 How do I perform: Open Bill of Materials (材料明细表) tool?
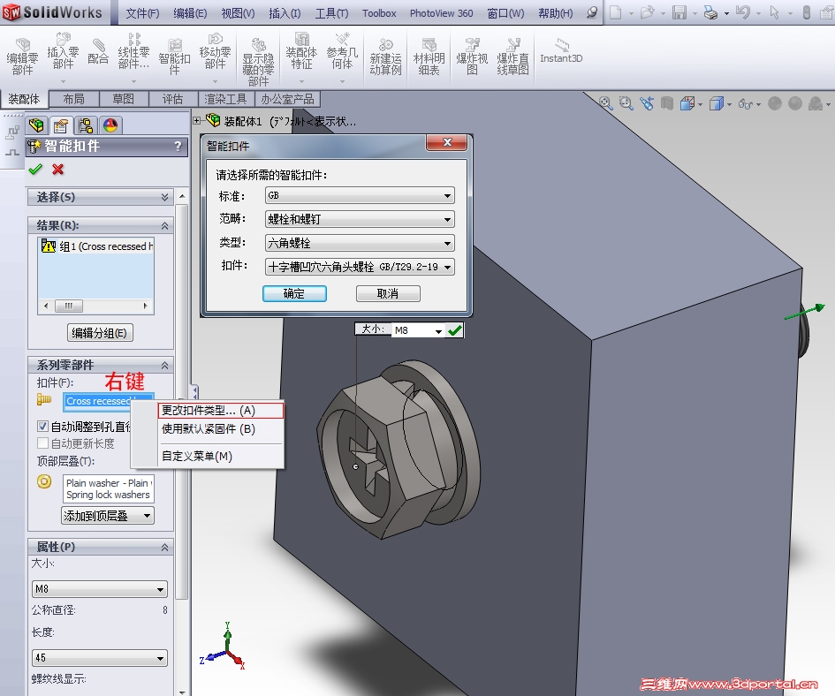click(429, 57)
